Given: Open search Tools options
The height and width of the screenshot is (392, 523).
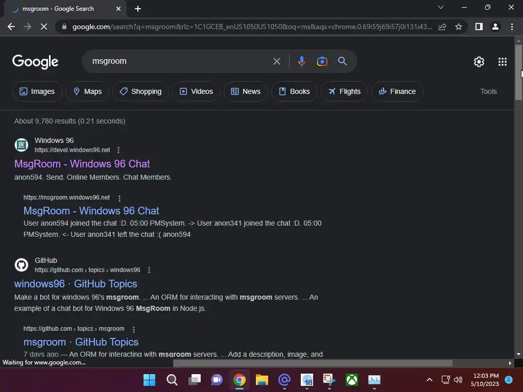Looking at the screenshot, I should (488, 91).
